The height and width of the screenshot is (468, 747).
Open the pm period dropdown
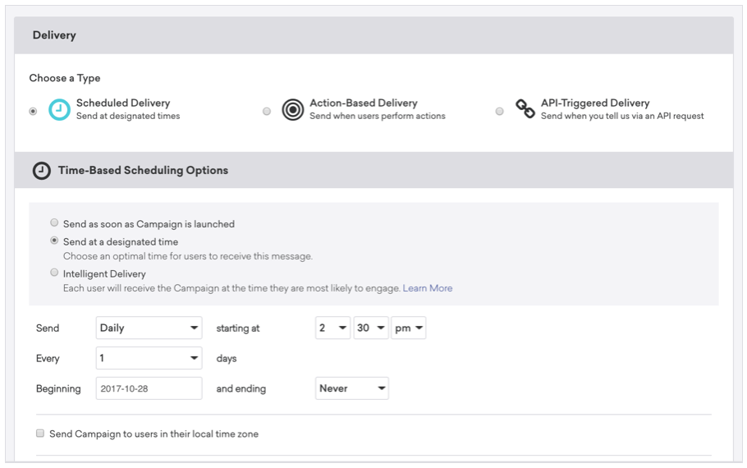409,328
